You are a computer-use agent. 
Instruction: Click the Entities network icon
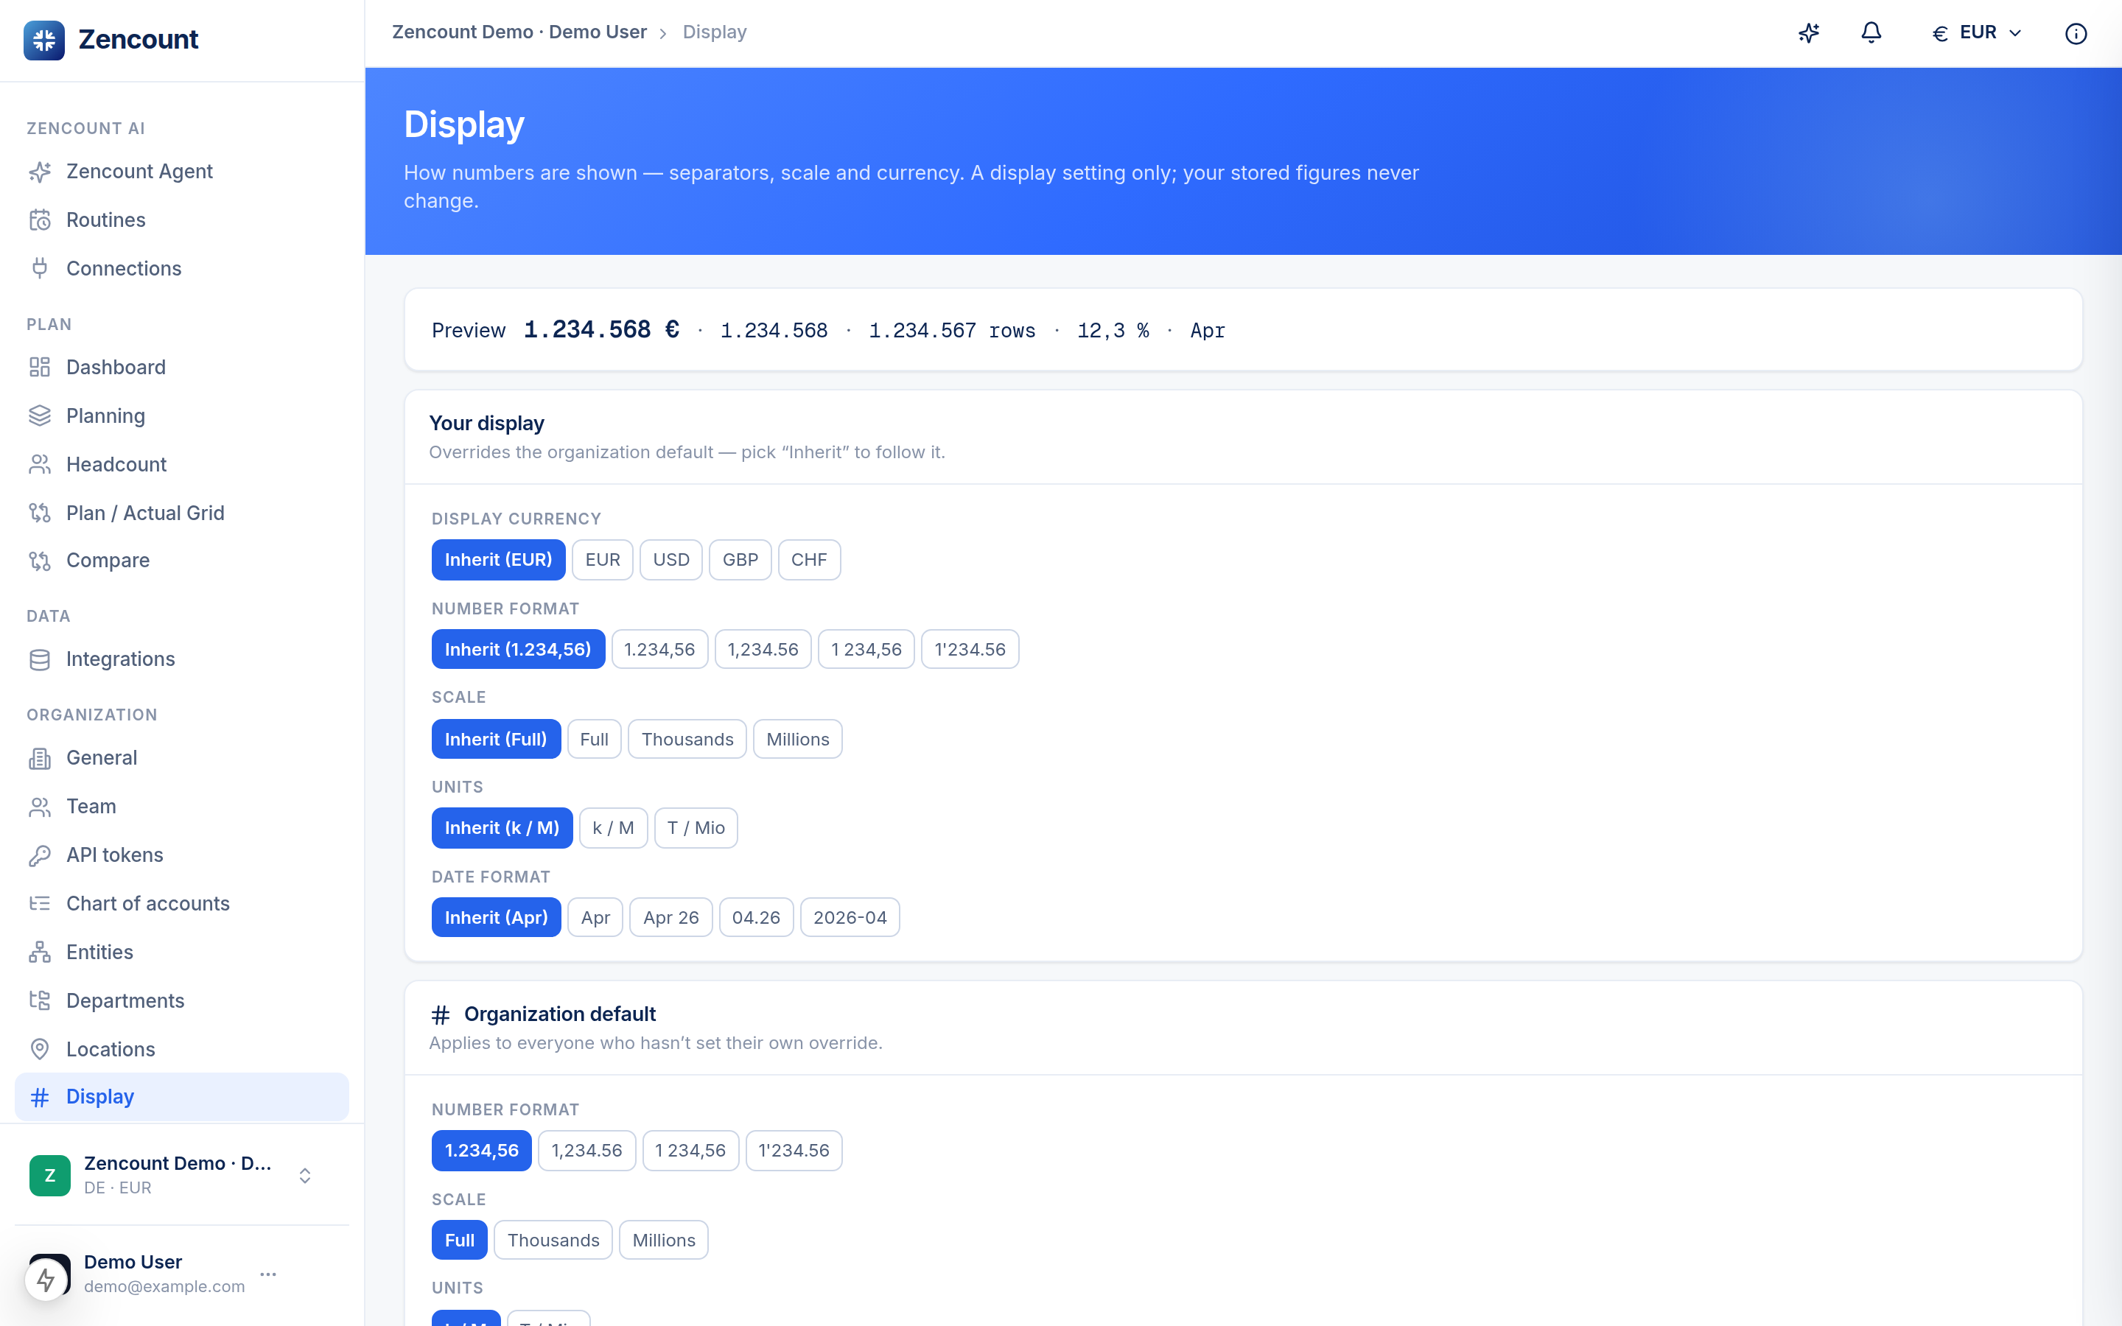[x=40, y=953]
